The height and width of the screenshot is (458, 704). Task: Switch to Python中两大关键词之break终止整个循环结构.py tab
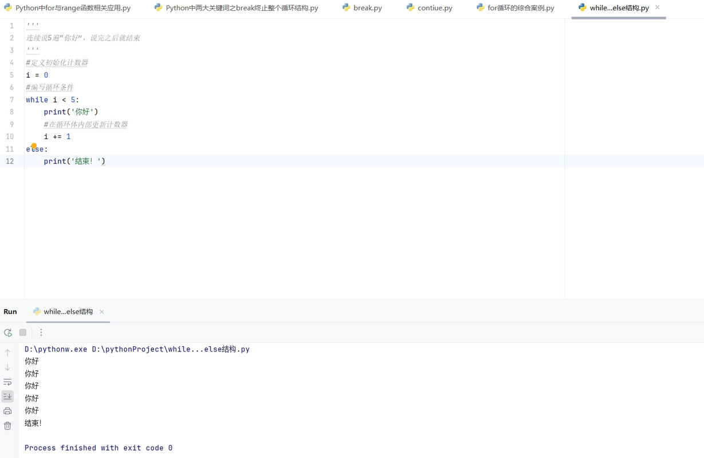236,8
